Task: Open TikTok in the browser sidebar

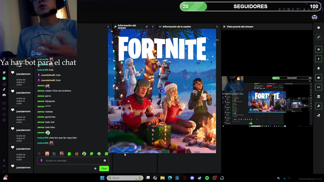Action: [4, 89]
